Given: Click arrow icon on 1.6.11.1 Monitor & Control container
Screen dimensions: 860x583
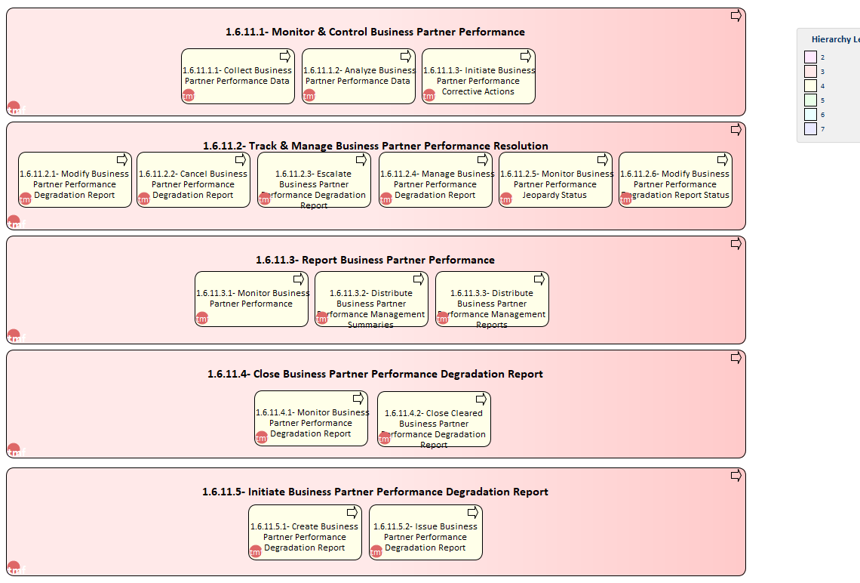Looking at the screenshot, I should click(736, 15).
